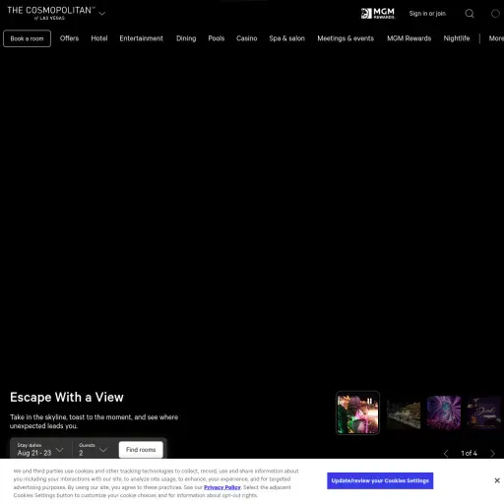Click the MGM Rewards logo

coord(378,14)
